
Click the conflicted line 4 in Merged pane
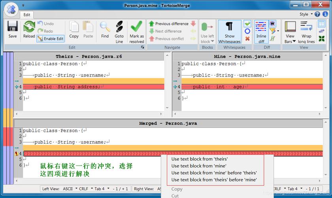91,154
